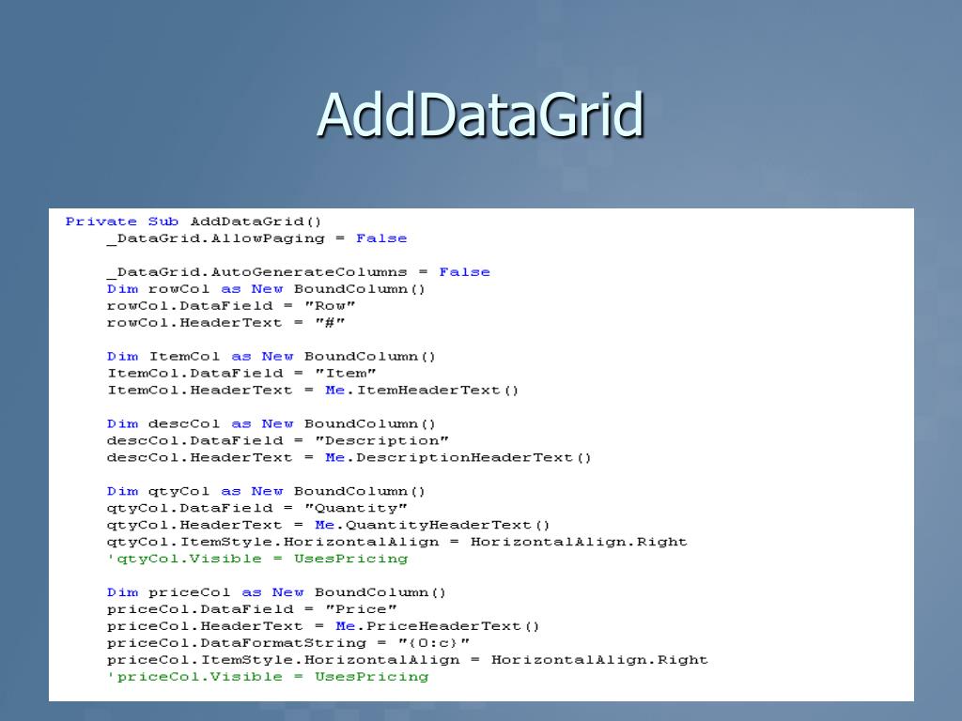Click the commented "'qtyCol.Visible = UsesPricing" line
The width and height of the screenshot is (962, 721).
[x=257, y=559]
